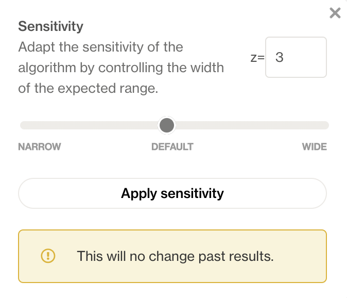This screenshot has height=298, width=347.
Task: Click slider track between NARROW and DEFAULT
Action: point(89,125)
